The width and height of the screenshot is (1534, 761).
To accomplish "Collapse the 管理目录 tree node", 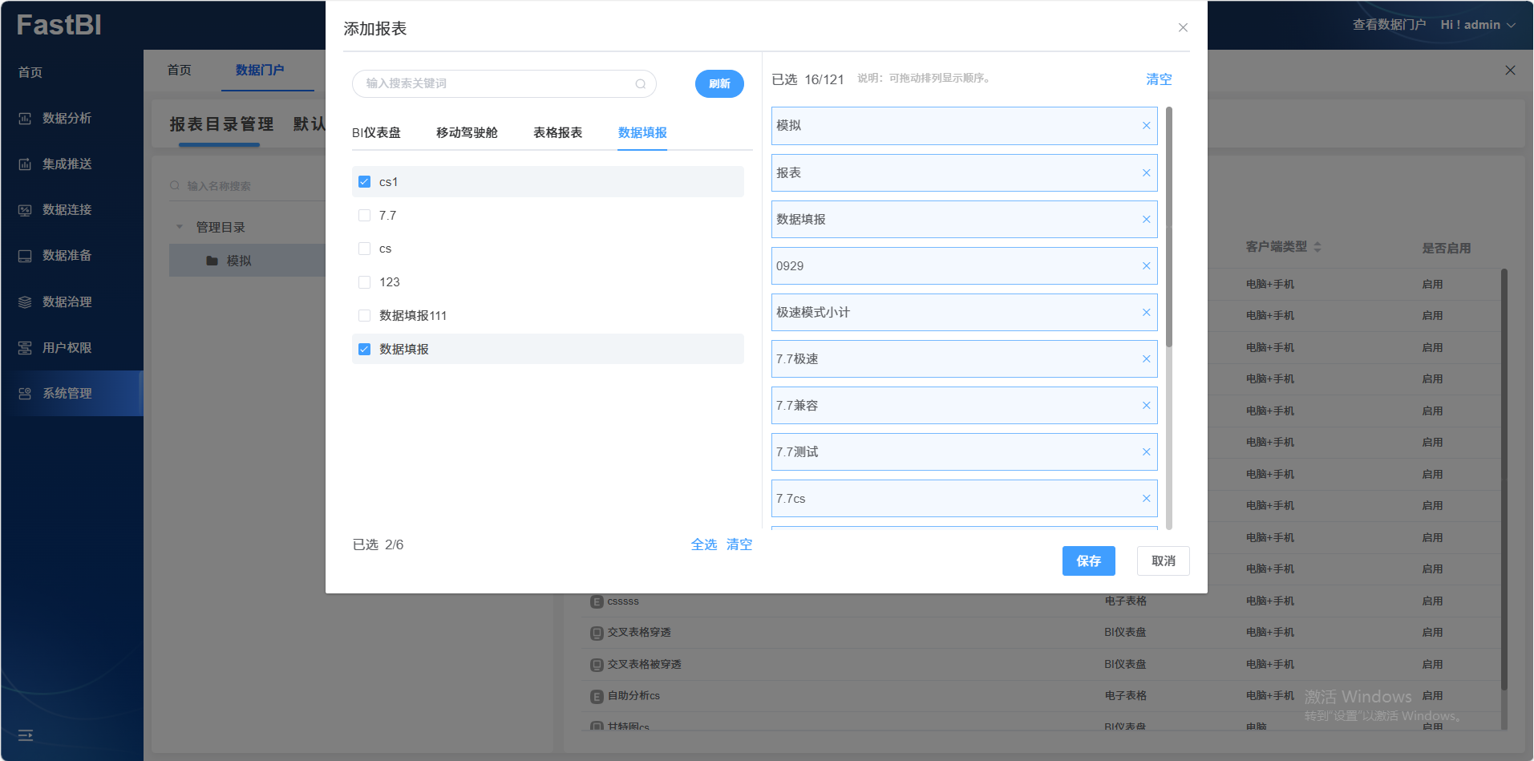I will point(180,227).
